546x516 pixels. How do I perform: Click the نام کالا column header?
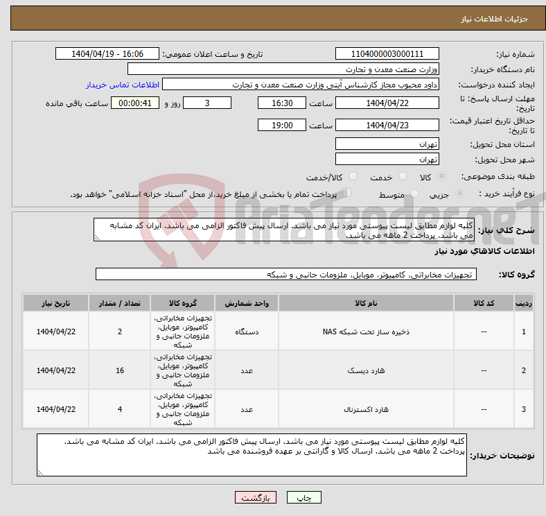[366, 303]
